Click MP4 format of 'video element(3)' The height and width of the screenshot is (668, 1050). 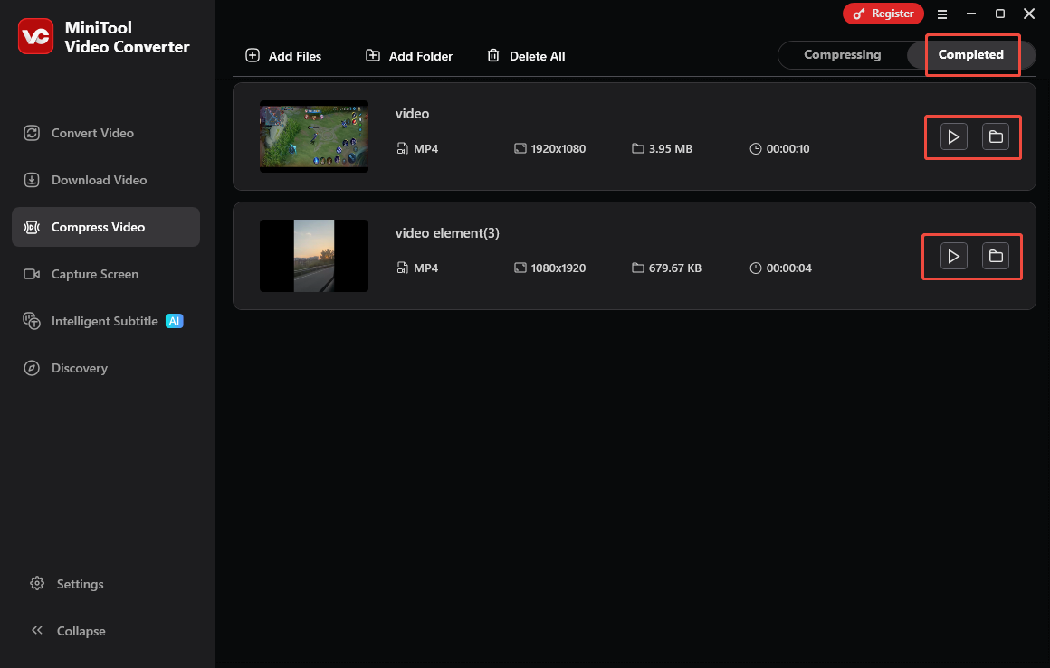click(x=426, y=268)
